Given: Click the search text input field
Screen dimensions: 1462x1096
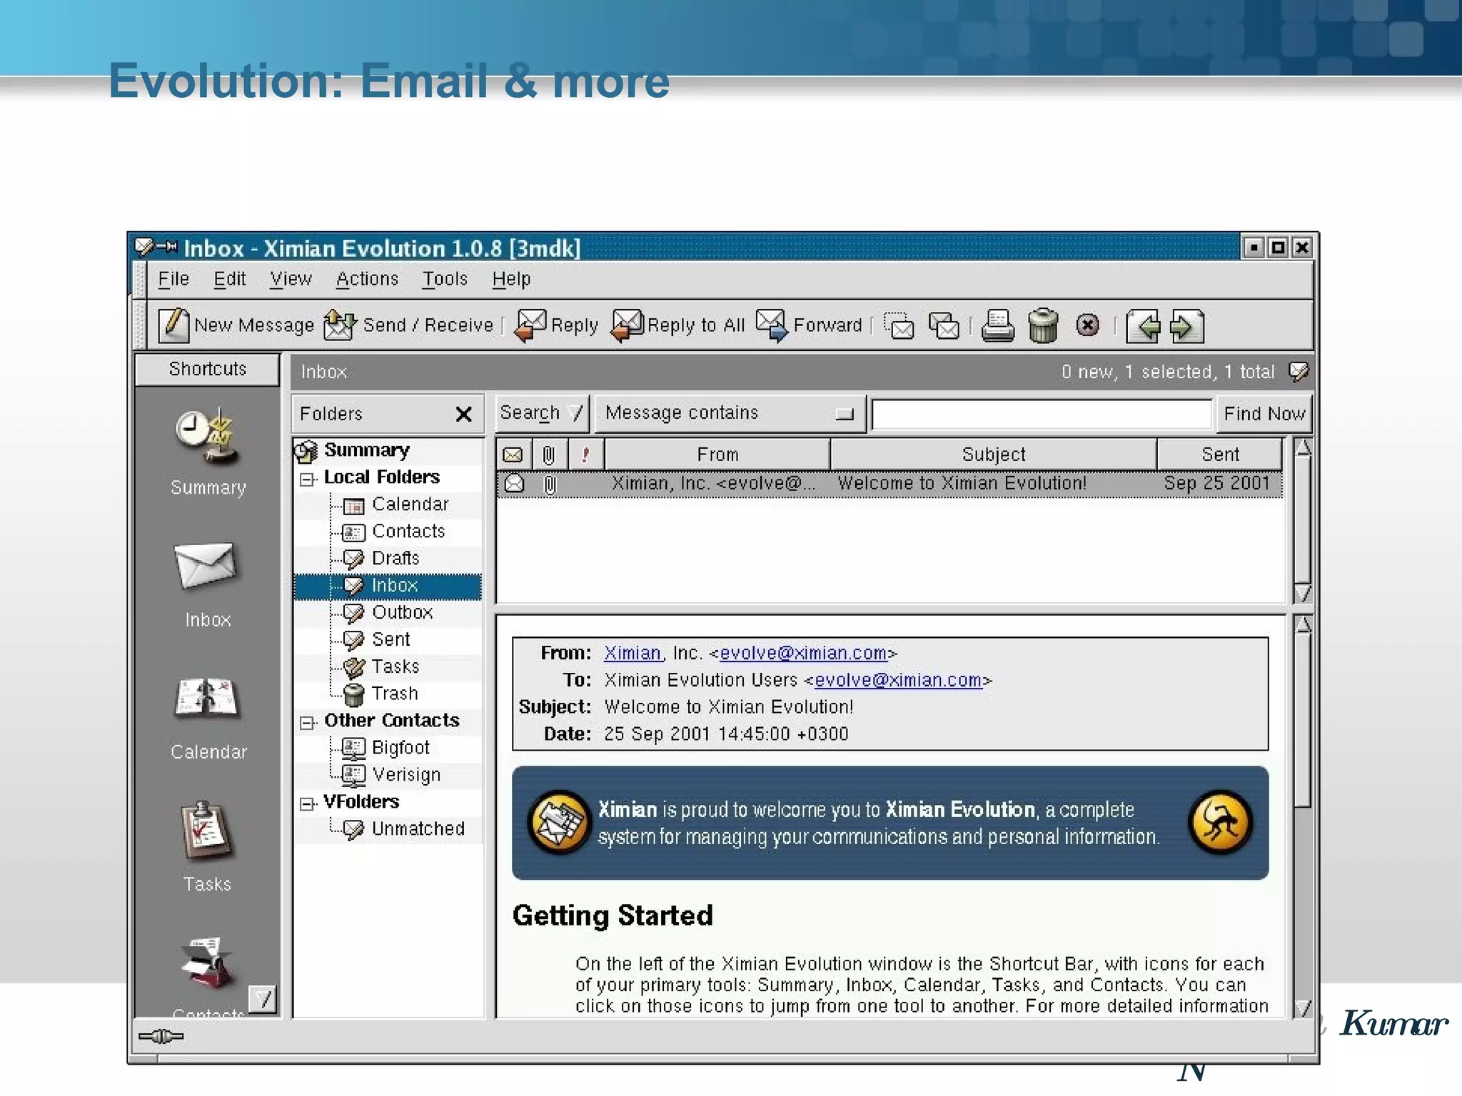Looking at the screenshot, I should (1042, 414).
